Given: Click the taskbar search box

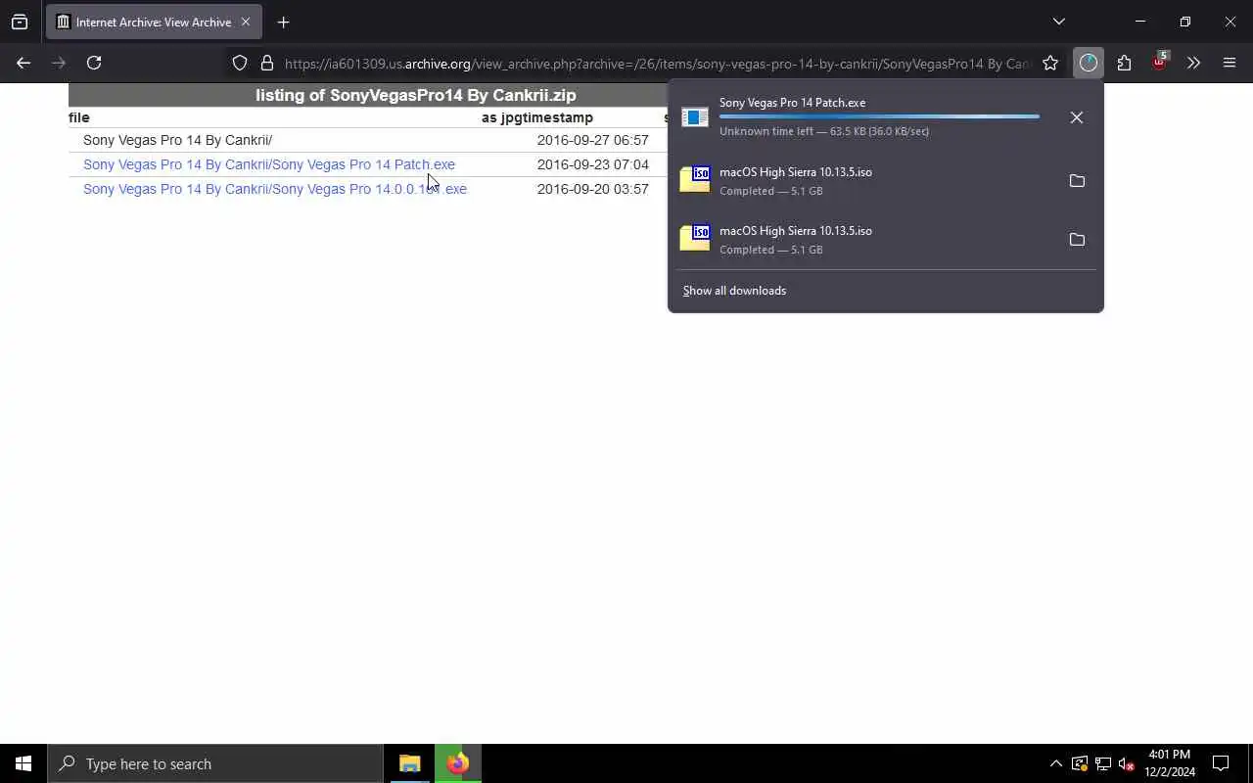Looking at the screenshot, I should (x=215, y=763).
